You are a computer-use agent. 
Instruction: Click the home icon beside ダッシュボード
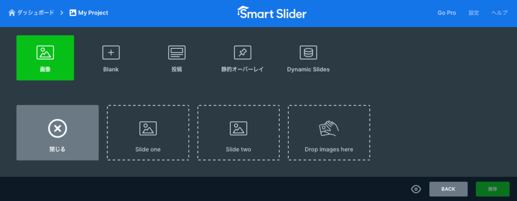pos(12,13)
